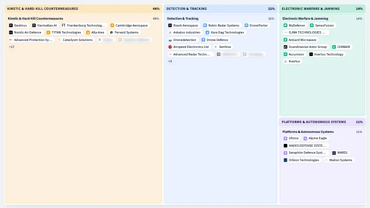The height and width of the screenshot is (208, 370).
Task: Click the Cambridge Aerospace orange icon
Action: (x=112, y=25)
